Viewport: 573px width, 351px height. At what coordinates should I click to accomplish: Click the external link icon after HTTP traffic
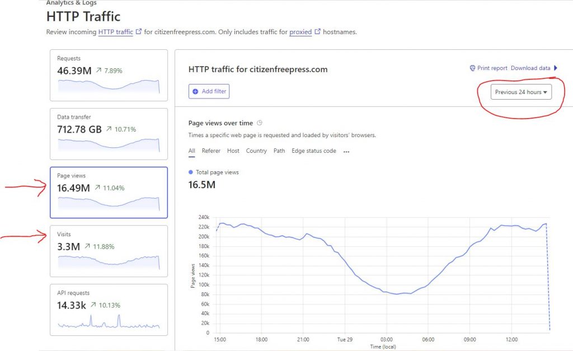[139, 32]
